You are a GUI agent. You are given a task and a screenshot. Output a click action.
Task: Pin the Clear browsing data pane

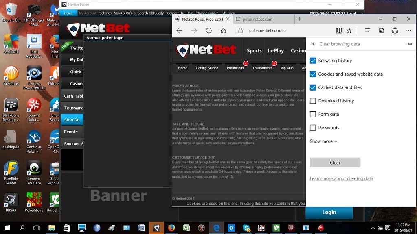click(x=409, y=44)
